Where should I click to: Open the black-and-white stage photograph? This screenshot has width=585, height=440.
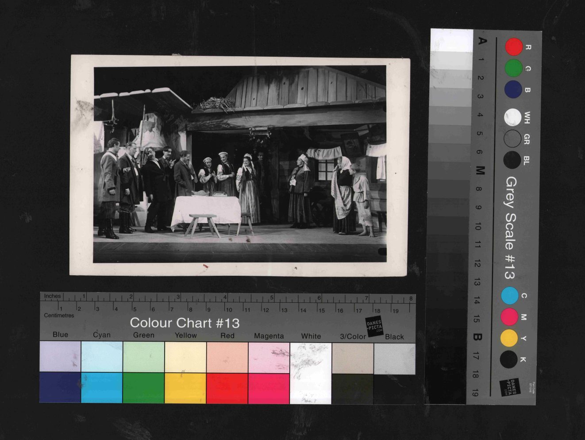tap(239, 165)
